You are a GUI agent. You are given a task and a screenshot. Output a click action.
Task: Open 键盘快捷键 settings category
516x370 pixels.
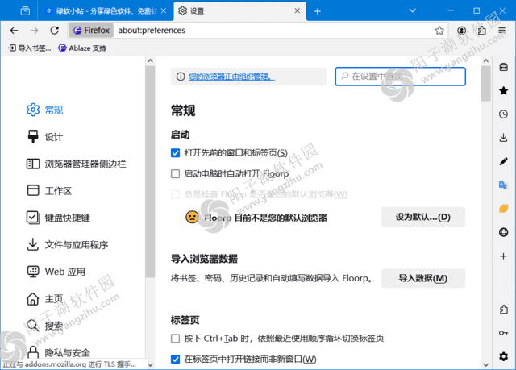coord(58,218)
